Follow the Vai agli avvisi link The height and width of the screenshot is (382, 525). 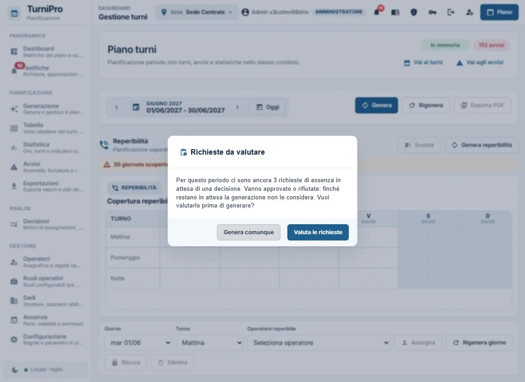pos(480,62)
